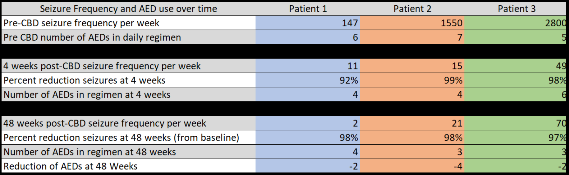The image size is (569, 175).
Task: Select Patient 1 four-week seizure value 11
Action: 352,66
